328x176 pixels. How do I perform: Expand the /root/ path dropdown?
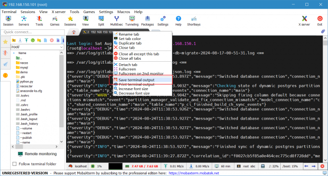tap(61, 47)
